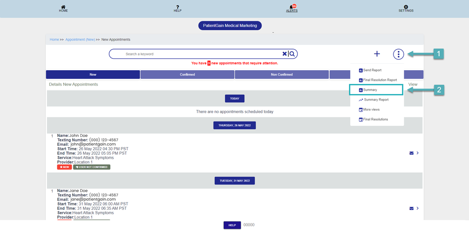Expand Jane Doe appointment chevron

coord(417,208)
